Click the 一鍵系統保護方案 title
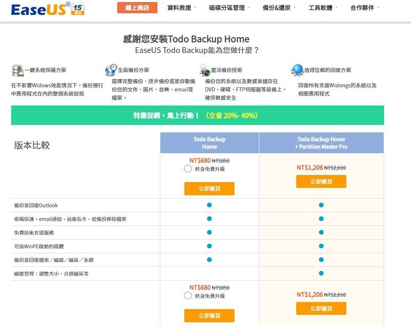 click(x=45, y=70)
